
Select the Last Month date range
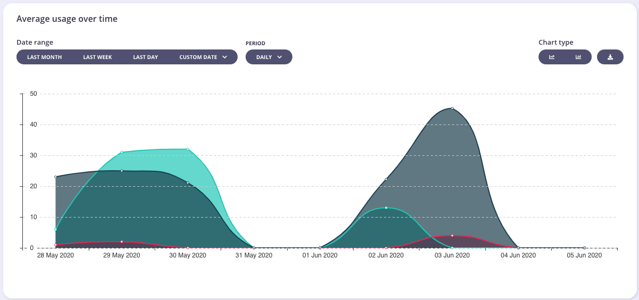pyautogui.click(x=44, y=57)
